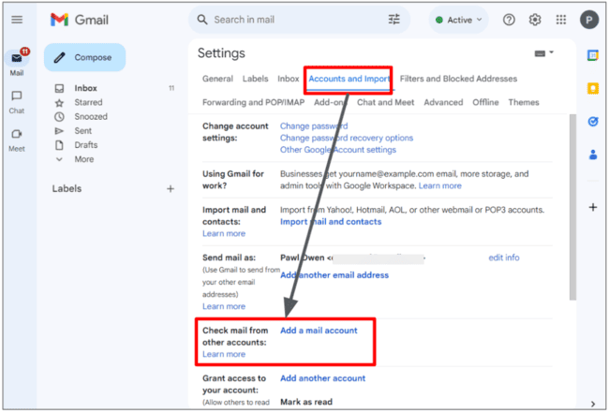This screenshot has width=609, height=413.
Task: Create new label plus icon
Action: pyautogui.click(x=171, y=189)
